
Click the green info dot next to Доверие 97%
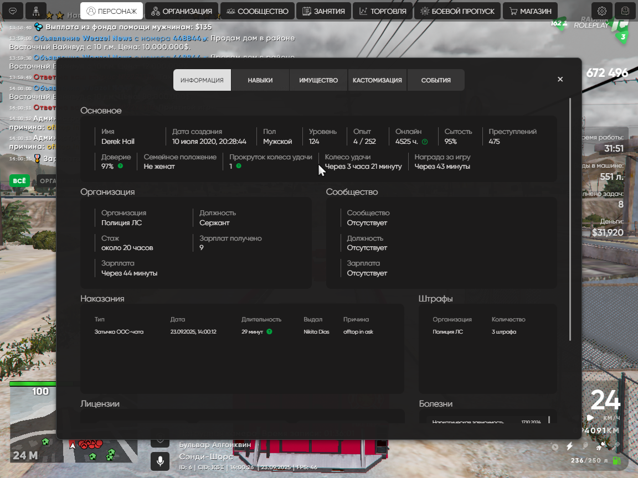coord(120,166)
